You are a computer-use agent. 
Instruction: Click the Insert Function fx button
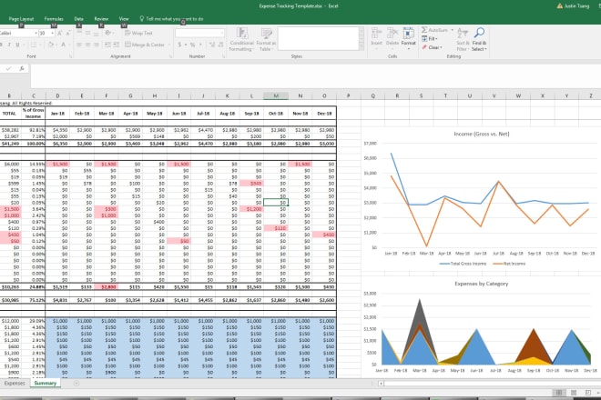[22, 68]
